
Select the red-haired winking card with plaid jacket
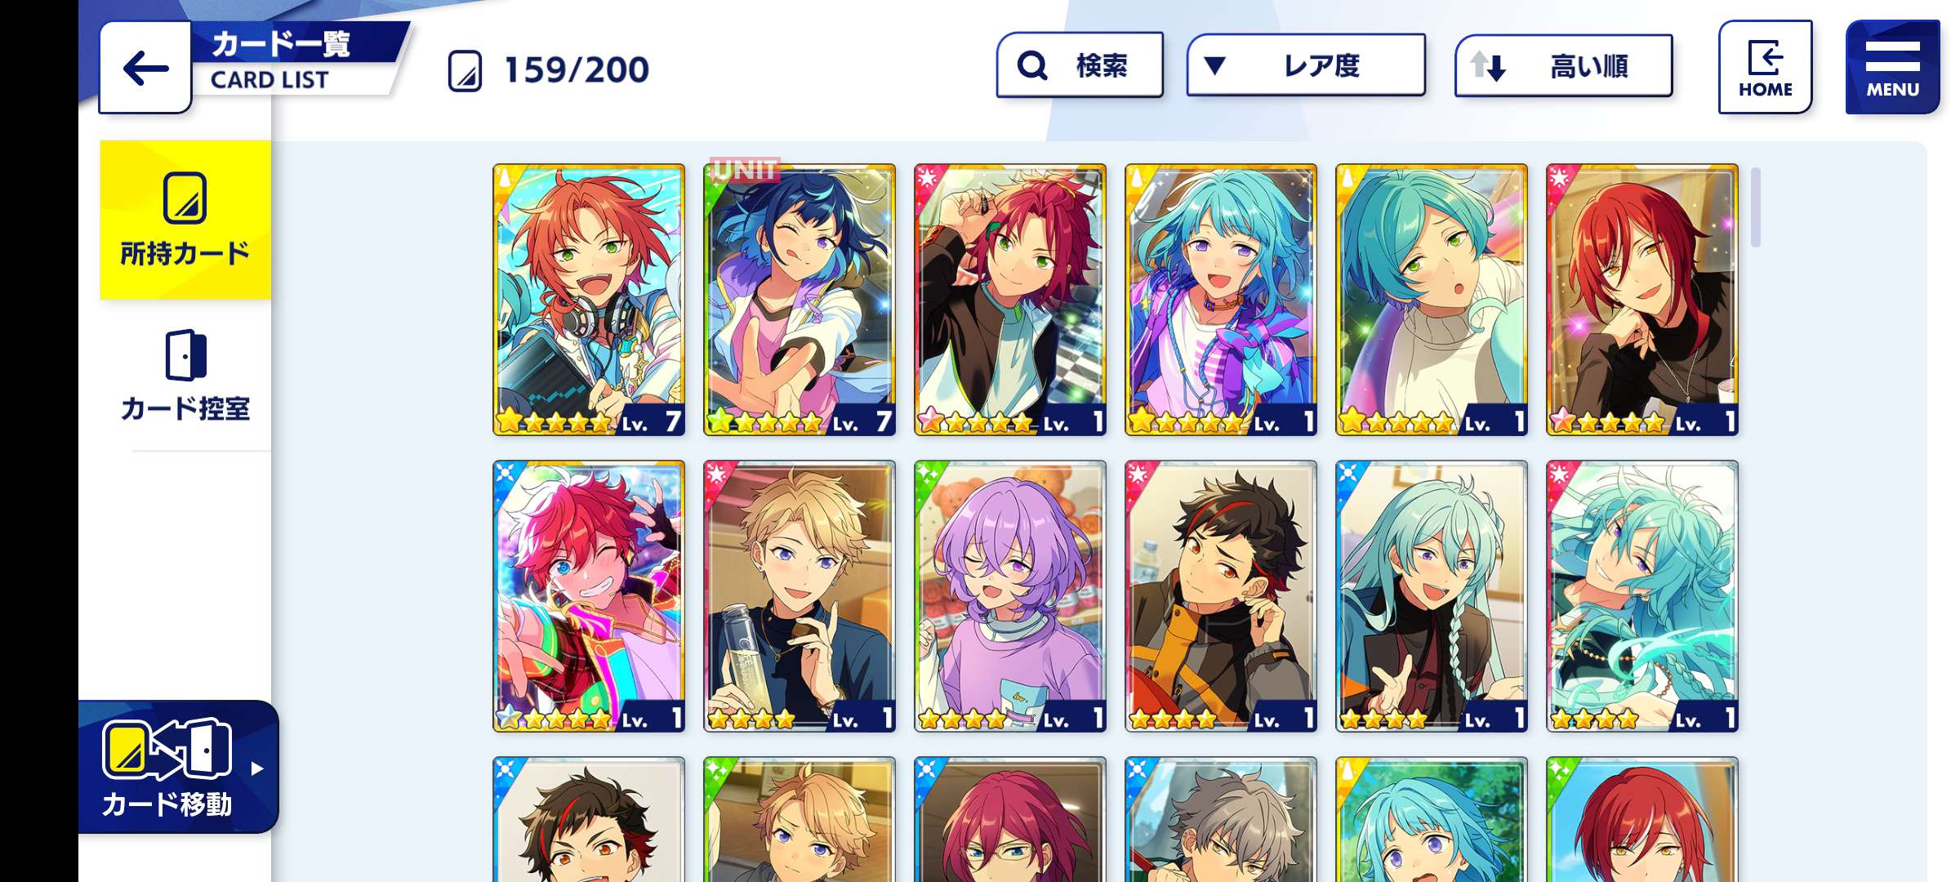589,596
